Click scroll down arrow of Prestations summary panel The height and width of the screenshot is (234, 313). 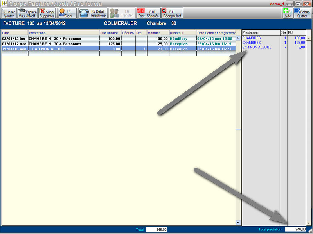[309, 223]
